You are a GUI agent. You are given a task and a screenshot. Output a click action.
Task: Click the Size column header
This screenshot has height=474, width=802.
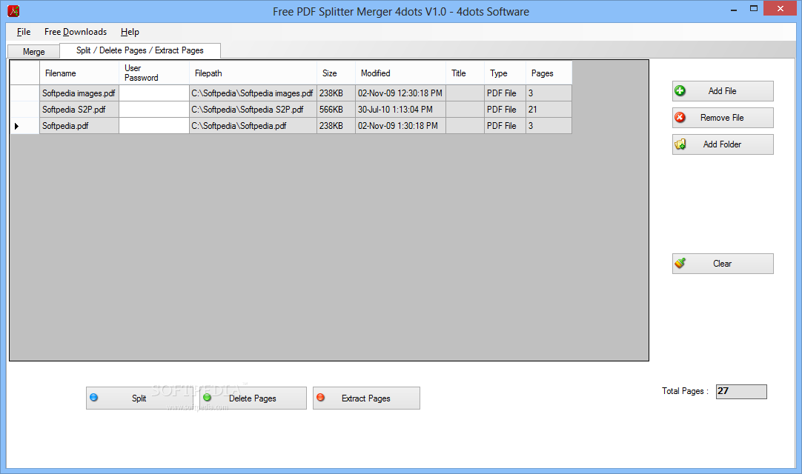pyautogui.click(x=336, y=73)
